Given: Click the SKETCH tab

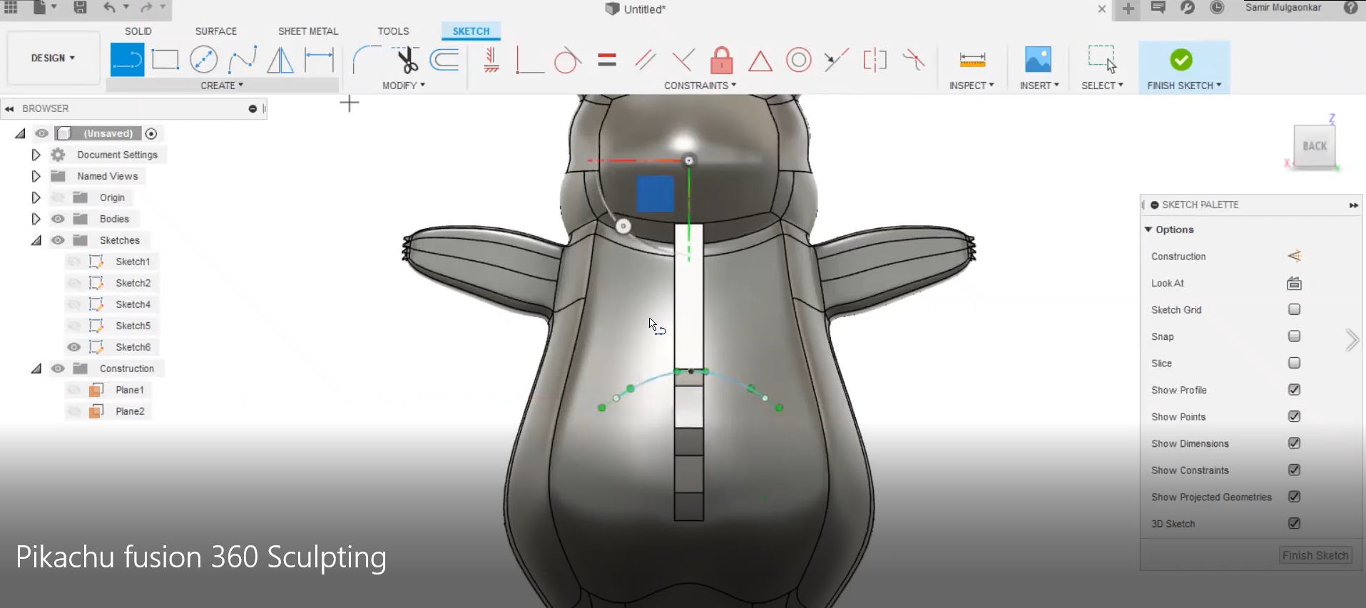Looking at the screenshot, I should (471, 31).
